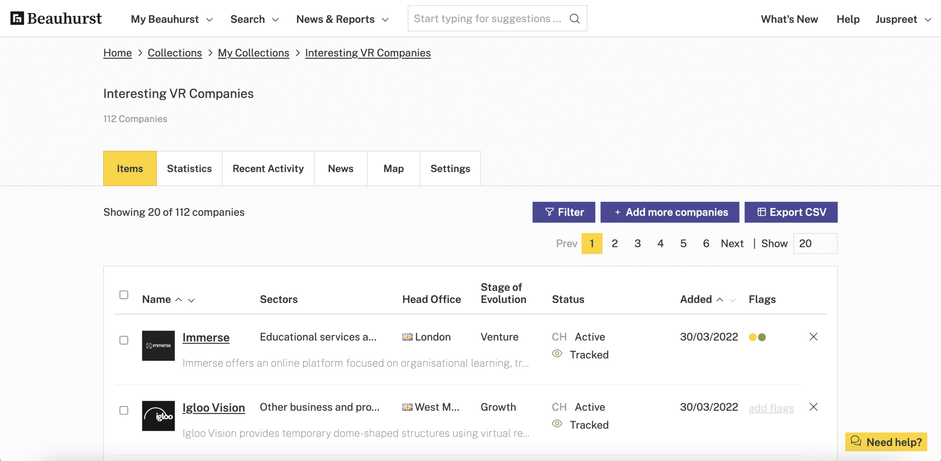Open the Juspreet account dropdown
Image resolution: width=941 pixels, height=461 pixels.
coord(903,19)
